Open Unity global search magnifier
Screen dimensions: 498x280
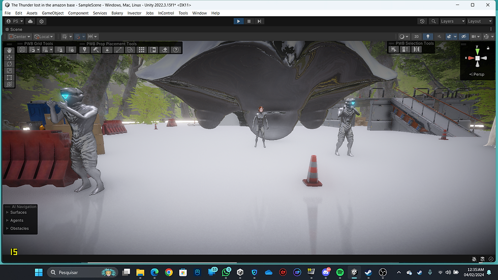pyautogui.click(x=433, y=21)
